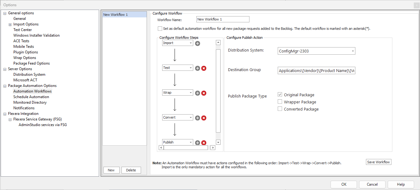420x190 pixels.
Task: Open Schedule Automation settings
Action: tap(31, 97)
